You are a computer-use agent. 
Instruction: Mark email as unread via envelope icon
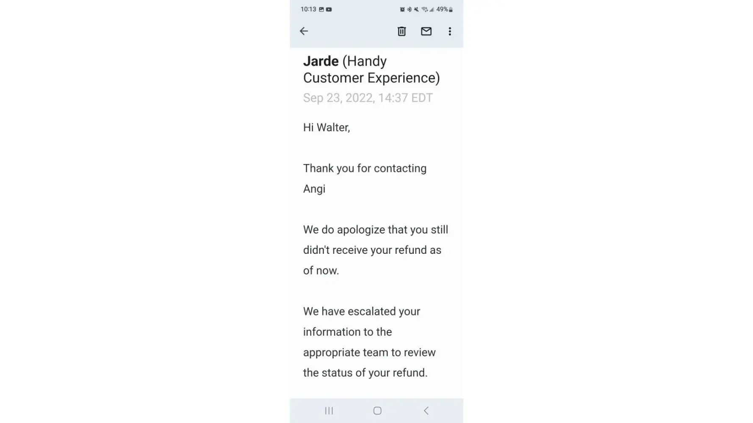(x=426, y=31)
